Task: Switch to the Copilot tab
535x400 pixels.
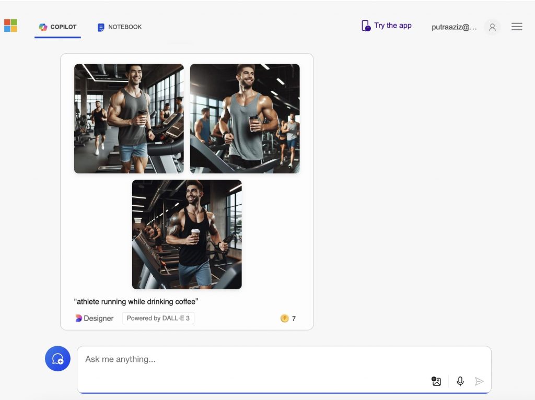Action: (x=57, y=27)
